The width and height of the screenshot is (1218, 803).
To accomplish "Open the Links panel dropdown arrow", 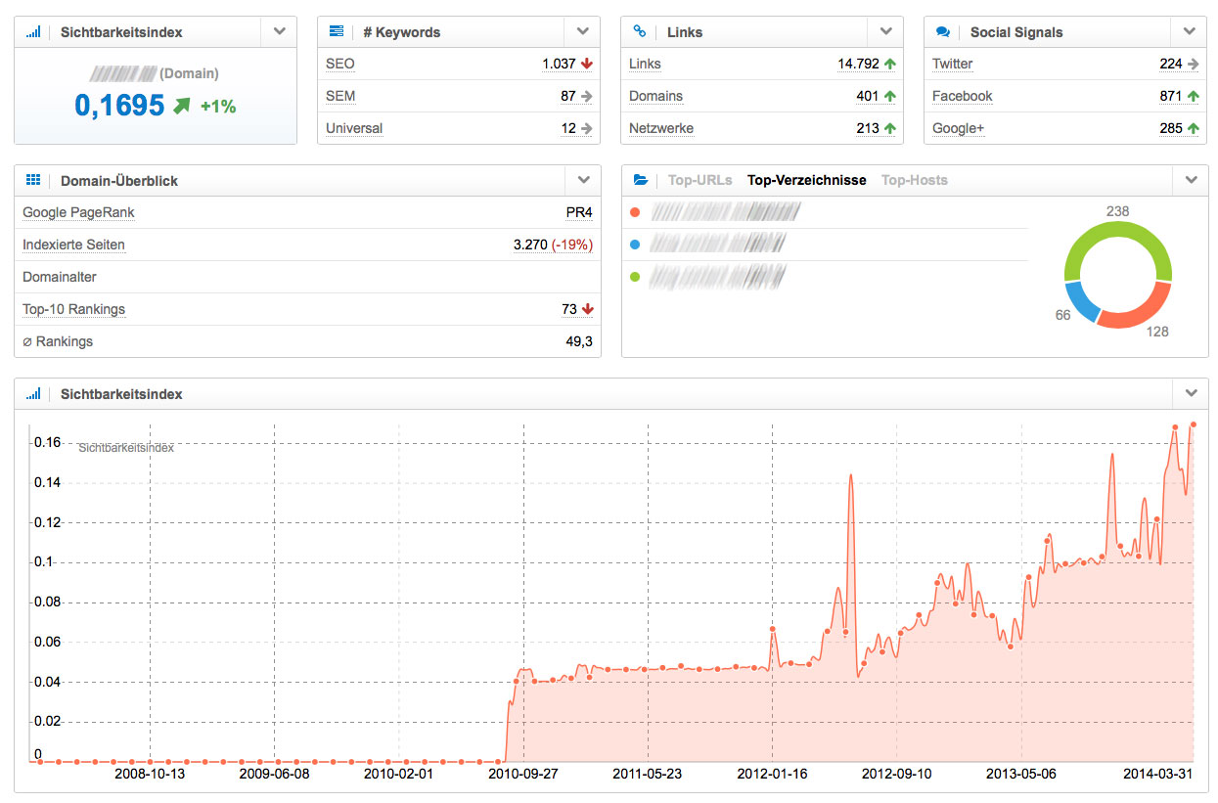I will (x=886, y=31).
